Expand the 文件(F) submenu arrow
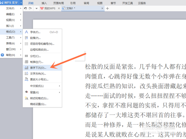Viewport: 186px width, 139px height. click(21, 9)
